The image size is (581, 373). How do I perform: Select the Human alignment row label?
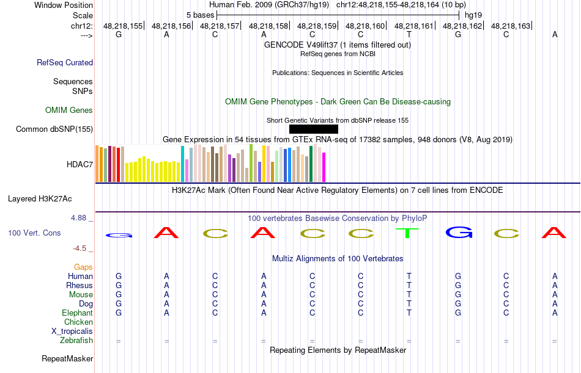pyautogui.click(x=80, y=277)
